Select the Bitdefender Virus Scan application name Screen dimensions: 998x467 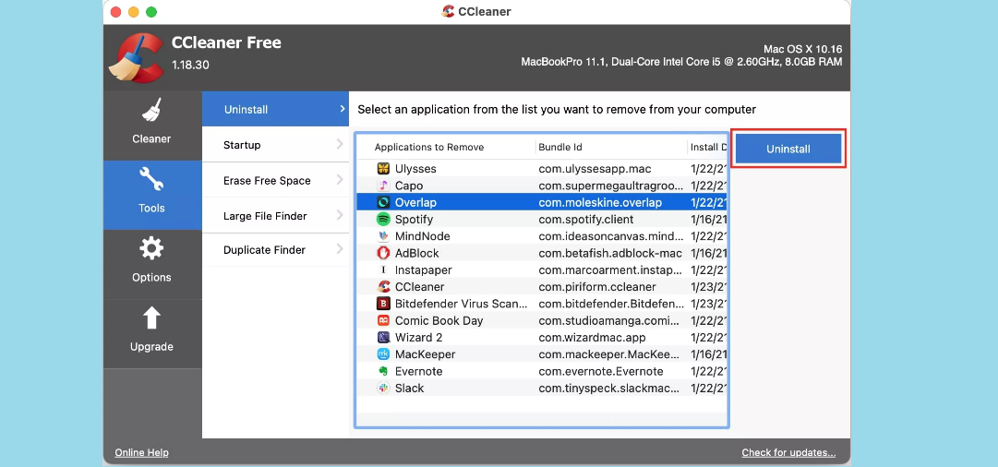click(x=461, y=304)
